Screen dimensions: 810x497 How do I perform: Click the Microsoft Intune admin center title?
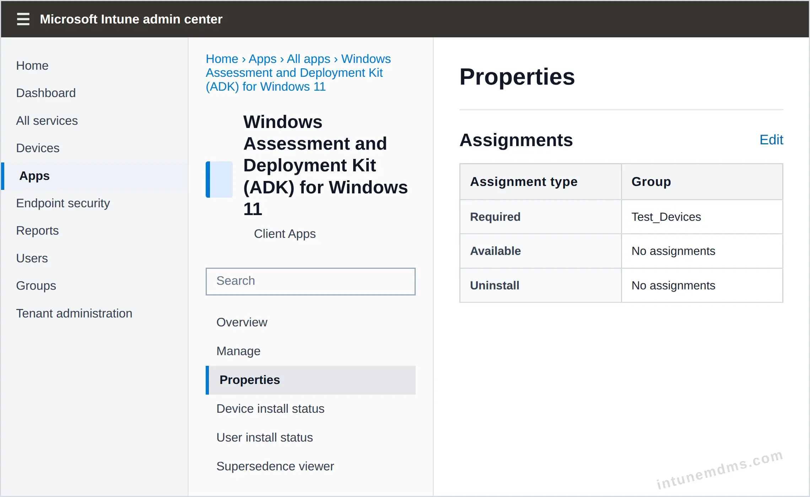[131, 19]
